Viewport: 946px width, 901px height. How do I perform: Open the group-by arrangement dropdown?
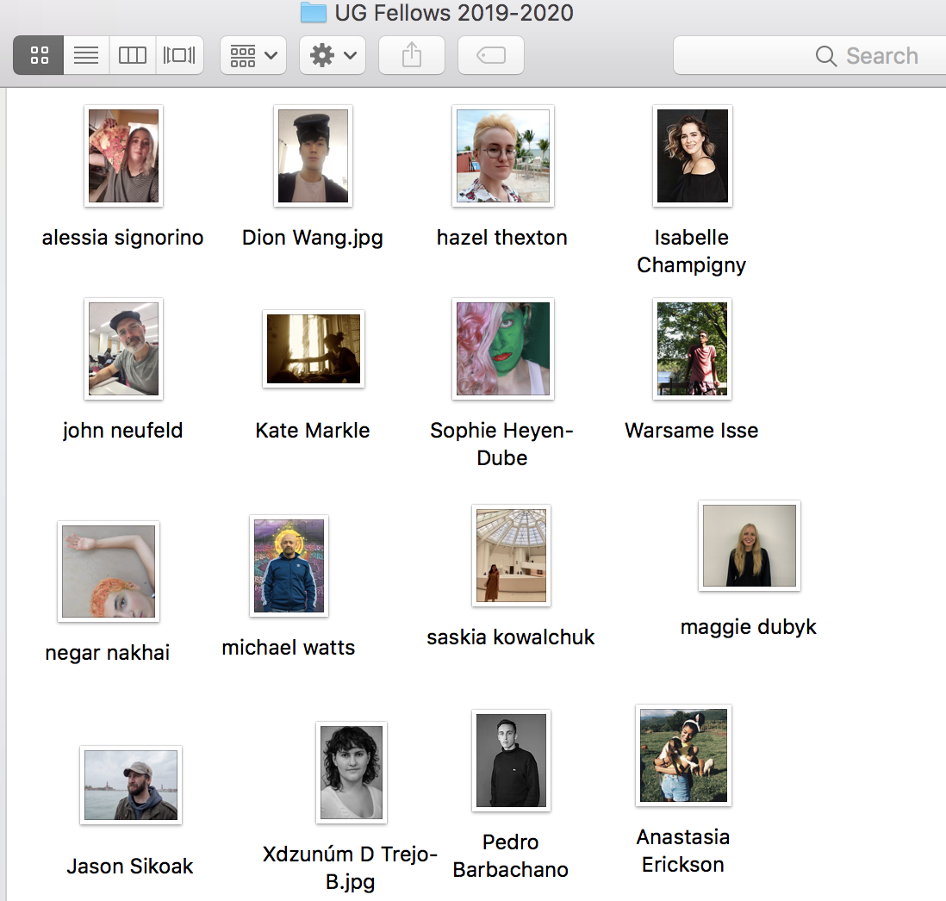253,56
